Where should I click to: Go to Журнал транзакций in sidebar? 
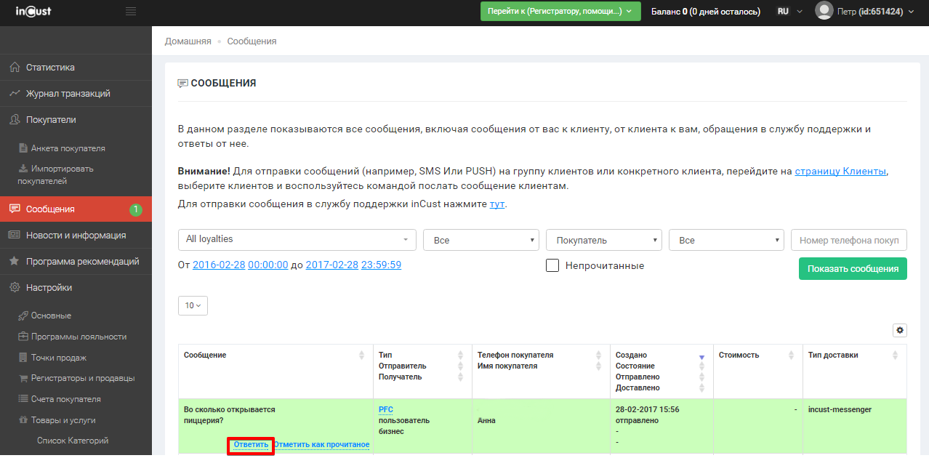coord(68,94)
